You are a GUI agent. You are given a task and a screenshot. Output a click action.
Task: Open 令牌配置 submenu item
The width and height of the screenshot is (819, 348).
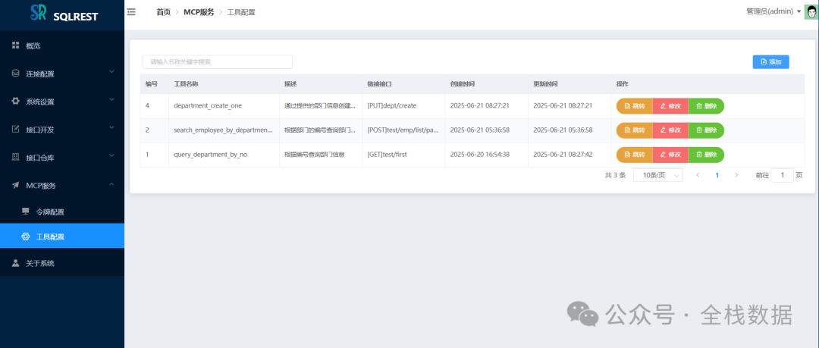coord(62,212)
